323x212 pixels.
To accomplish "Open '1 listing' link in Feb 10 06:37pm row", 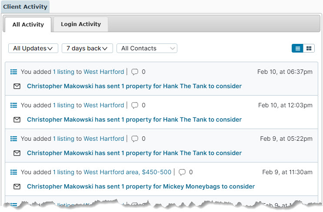I will (63, 72).
